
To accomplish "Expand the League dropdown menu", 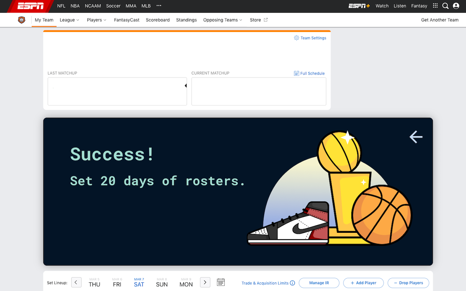I will [x=69, y=20].
